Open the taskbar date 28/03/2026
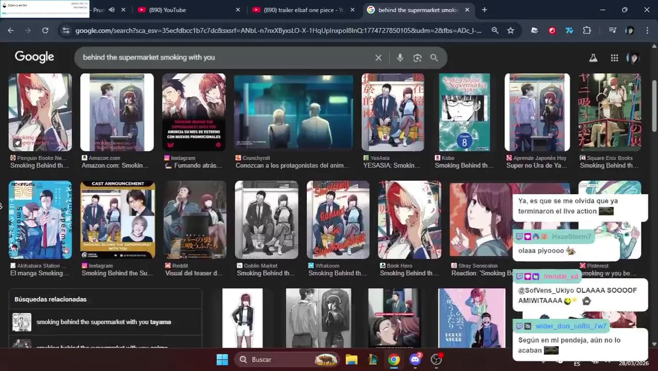This screenshot has width=658, height=371. coord(634,363)
